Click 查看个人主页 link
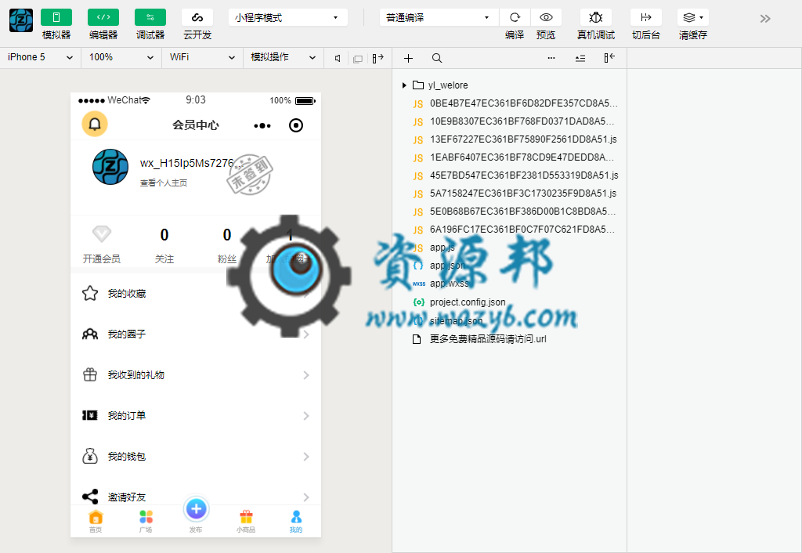Image resolution: width=802 pixels, height=553 pixels. click(164, 183)
